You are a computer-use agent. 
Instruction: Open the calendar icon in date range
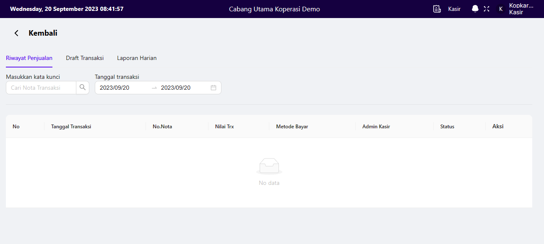click(213, 88)
